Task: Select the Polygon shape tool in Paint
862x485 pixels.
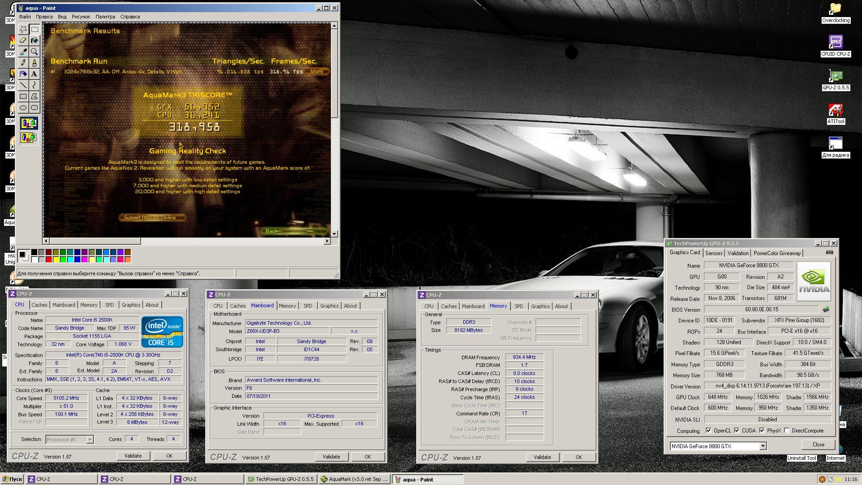Action: (x=35, y=97)
